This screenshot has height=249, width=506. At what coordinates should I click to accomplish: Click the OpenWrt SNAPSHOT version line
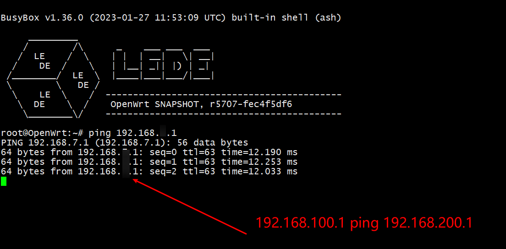click(201, 104)
